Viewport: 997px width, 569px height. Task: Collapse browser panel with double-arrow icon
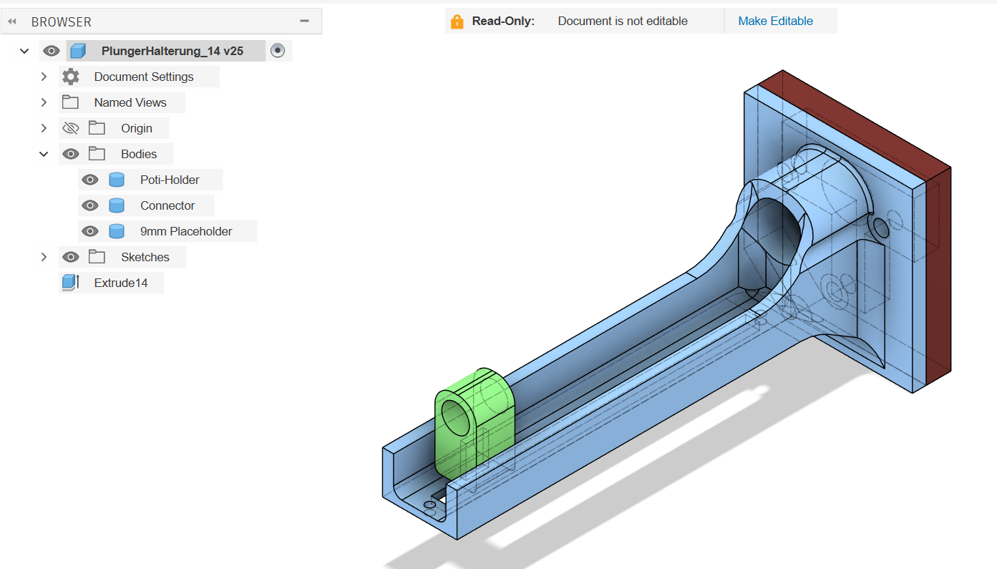coord(12,21)
